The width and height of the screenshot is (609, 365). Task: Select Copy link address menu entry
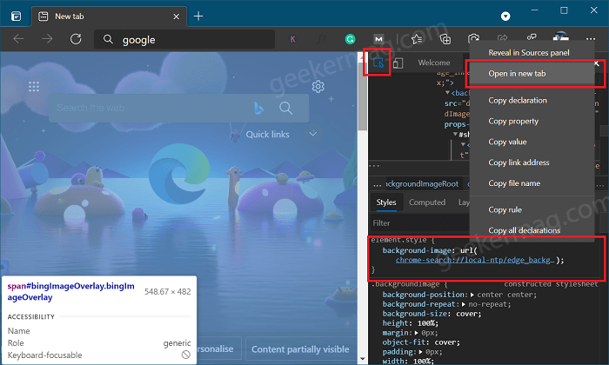click(519, 163)
